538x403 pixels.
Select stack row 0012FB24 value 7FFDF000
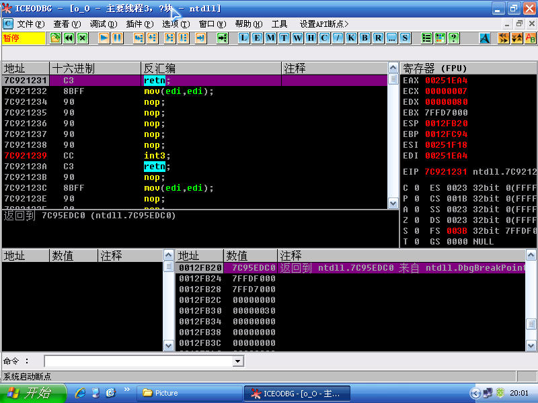(x=254, y=279)
